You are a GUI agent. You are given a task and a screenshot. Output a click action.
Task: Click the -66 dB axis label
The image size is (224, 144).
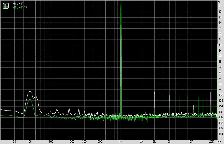(x=220, y=61)
